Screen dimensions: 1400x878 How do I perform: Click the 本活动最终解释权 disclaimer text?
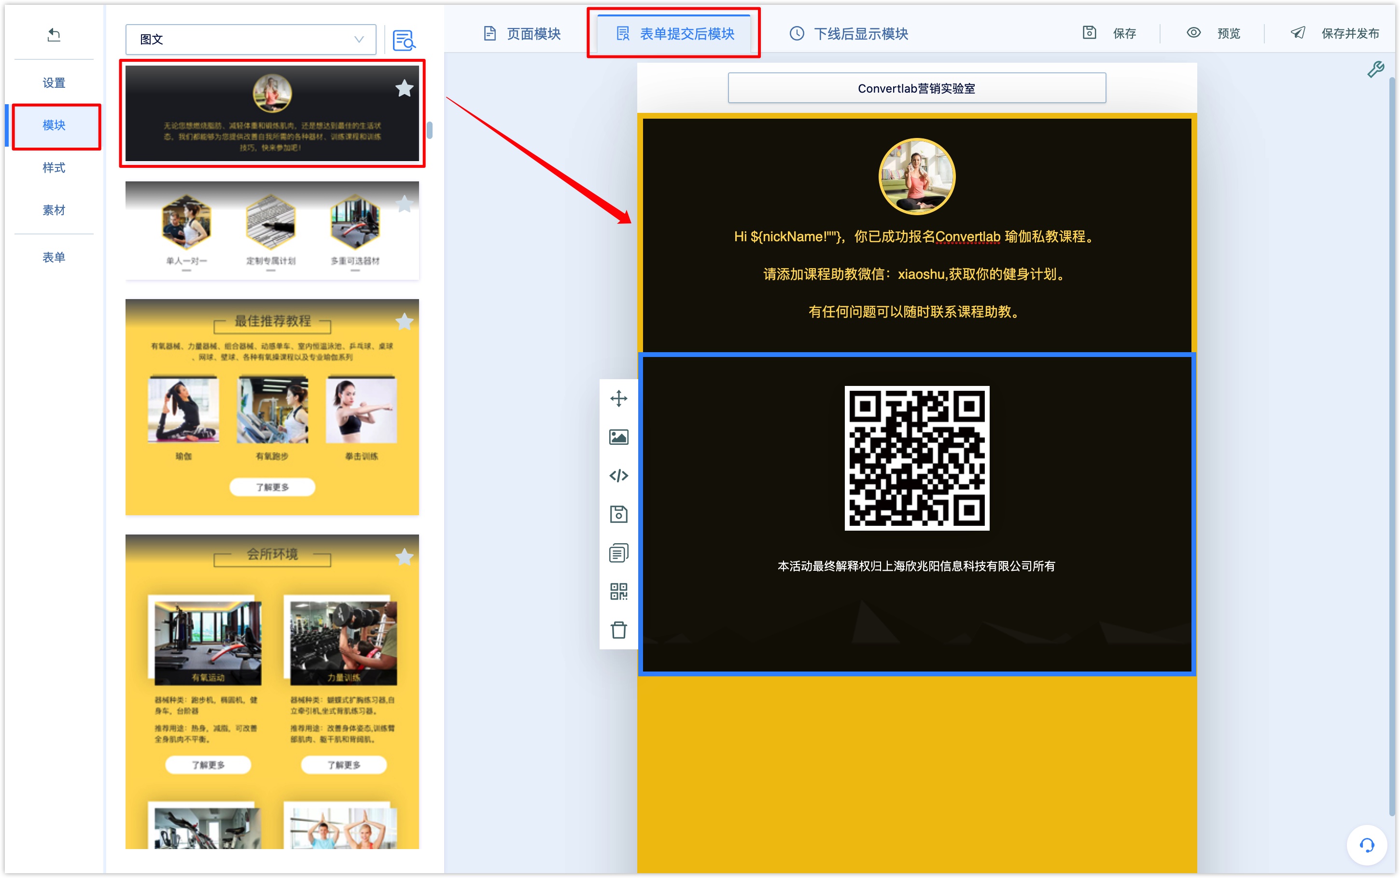pyautogui.click(x=916, y=565)
